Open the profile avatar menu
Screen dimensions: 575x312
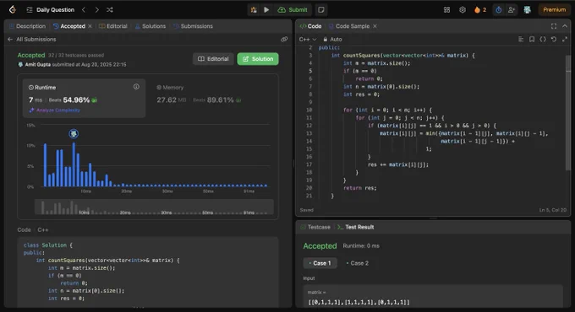pos(527,10)
